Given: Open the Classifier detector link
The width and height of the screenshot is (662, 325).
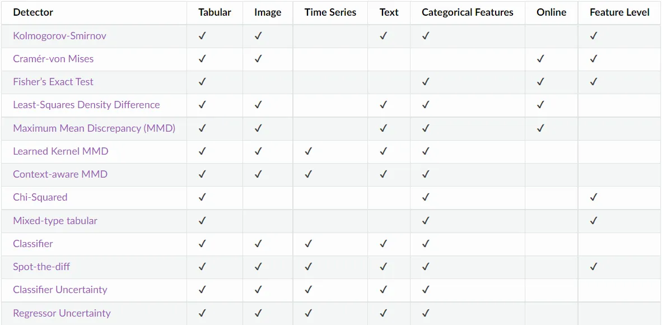Looking at the screenshot, I should pyautogui.click(x=33, y=243).
